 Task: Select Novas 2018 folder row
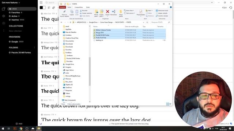(x=129, y=32)
